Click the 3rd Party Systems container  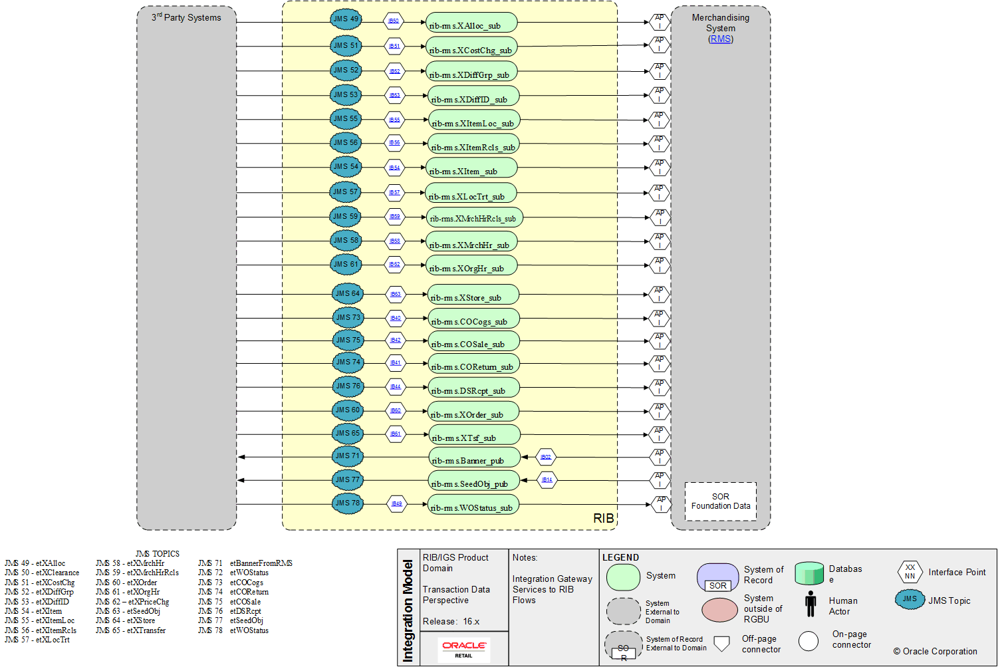click(x=186, y=266)
